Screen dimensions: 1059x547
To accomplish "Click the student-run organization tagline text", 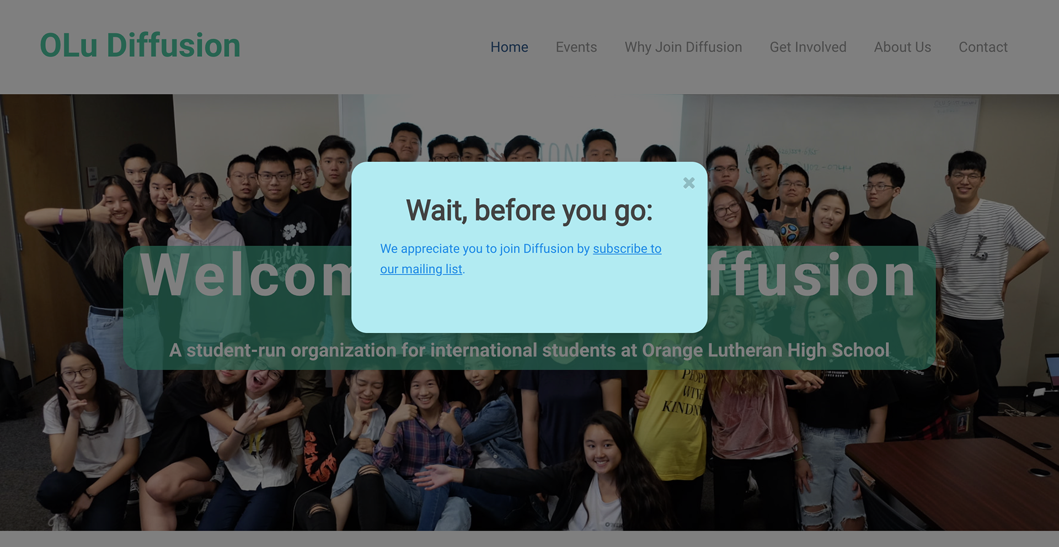I will (x=529, y=350).
